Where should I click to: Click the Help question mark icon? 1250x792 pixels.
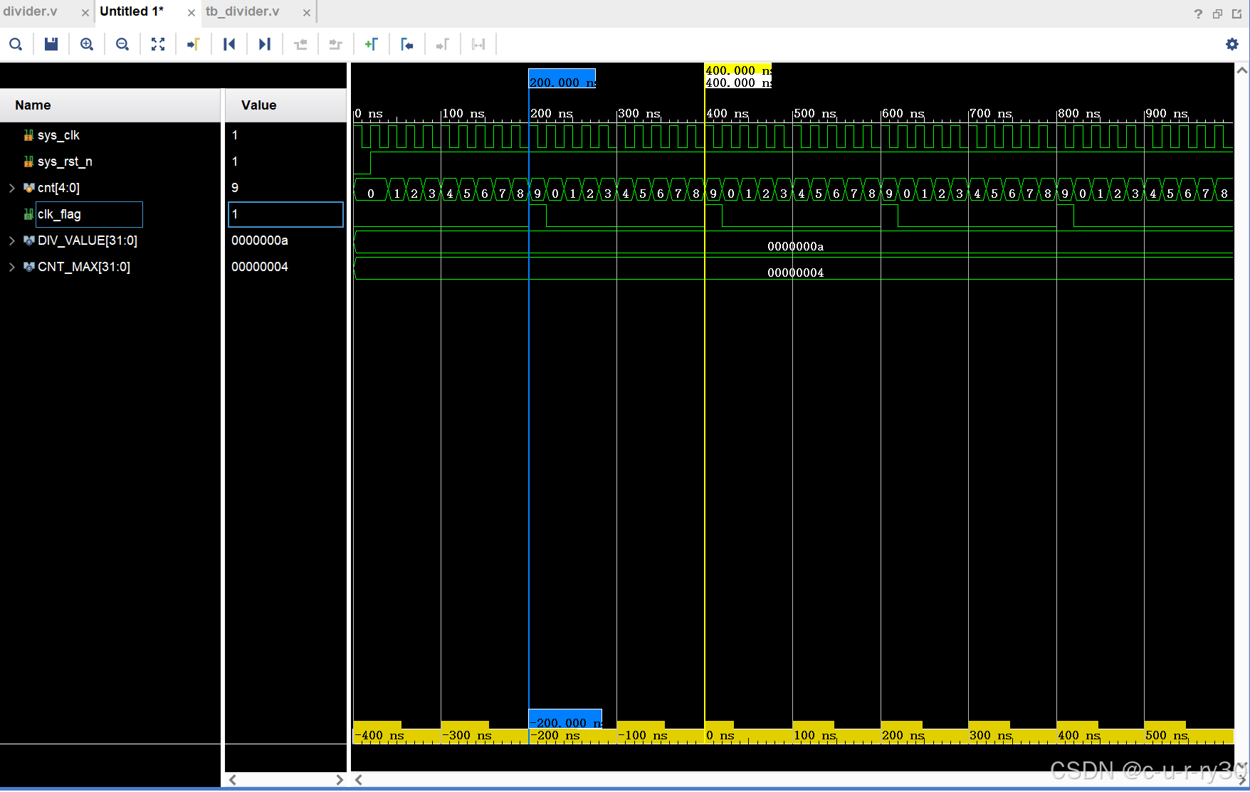point(1198,14)
